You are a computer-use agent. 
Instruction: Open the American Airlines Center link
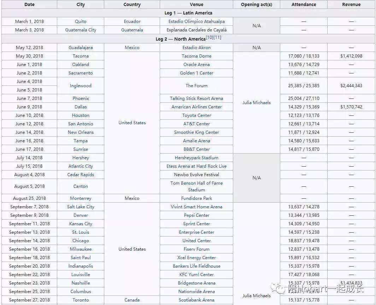(x=196, y=107)
